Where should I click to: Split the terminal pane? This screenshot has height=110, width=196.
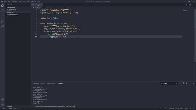tap(183, 83)
